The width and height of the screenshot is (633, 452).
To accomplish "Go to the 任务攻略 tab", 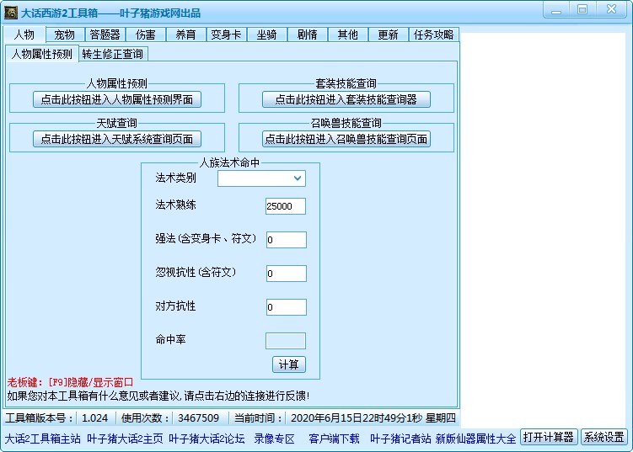I will tap(433, 35).
